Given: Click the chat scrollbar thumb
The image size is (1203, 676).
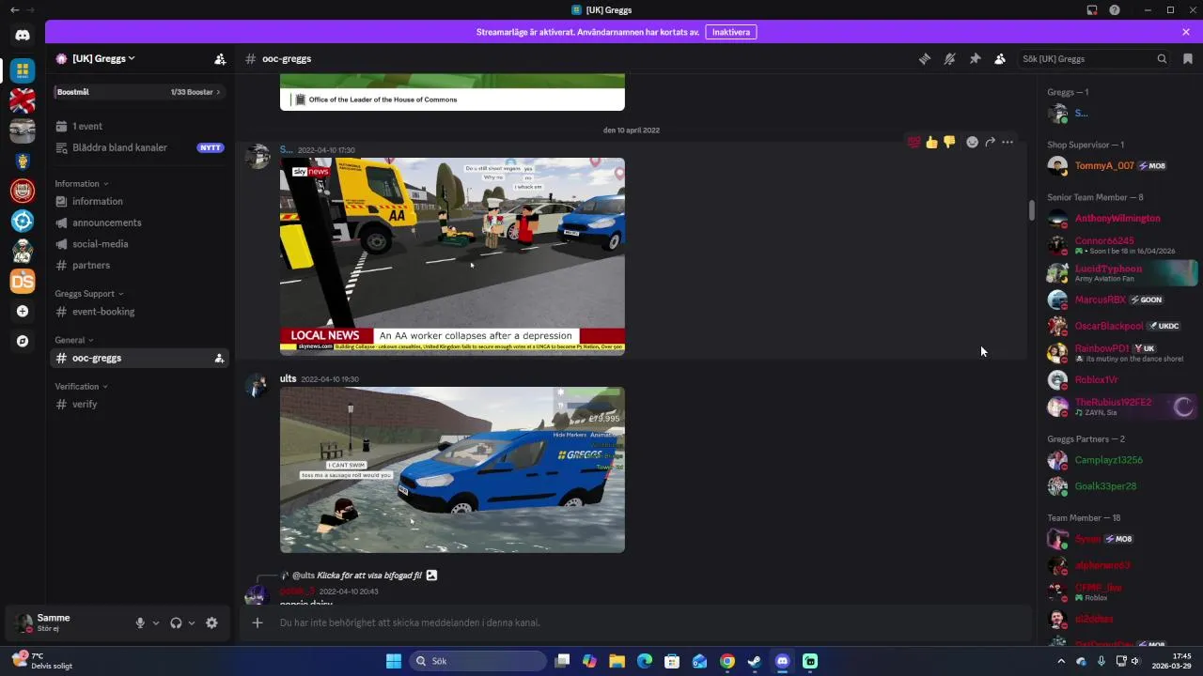Looking at the screenshot, I should 1031,211.
